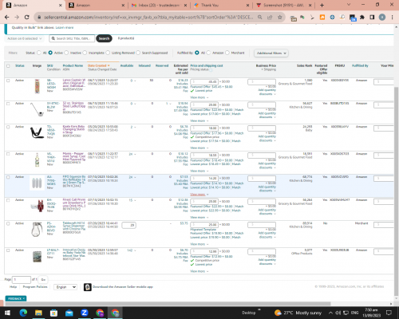Screen dimensions: 399x319
Task: Open Zoom from the taskbar
Action: point(85,313)
